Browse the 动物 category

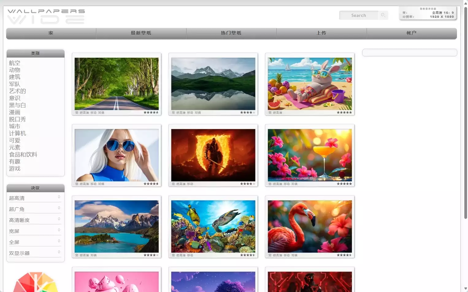pos(15,70)
